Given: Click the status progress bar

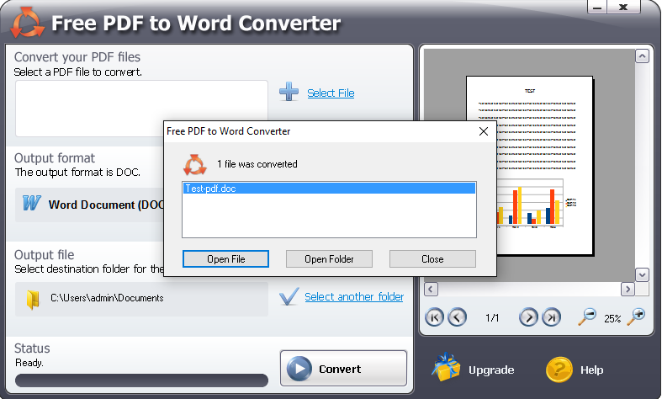Looking at the screenshot, I should (141, 380).
